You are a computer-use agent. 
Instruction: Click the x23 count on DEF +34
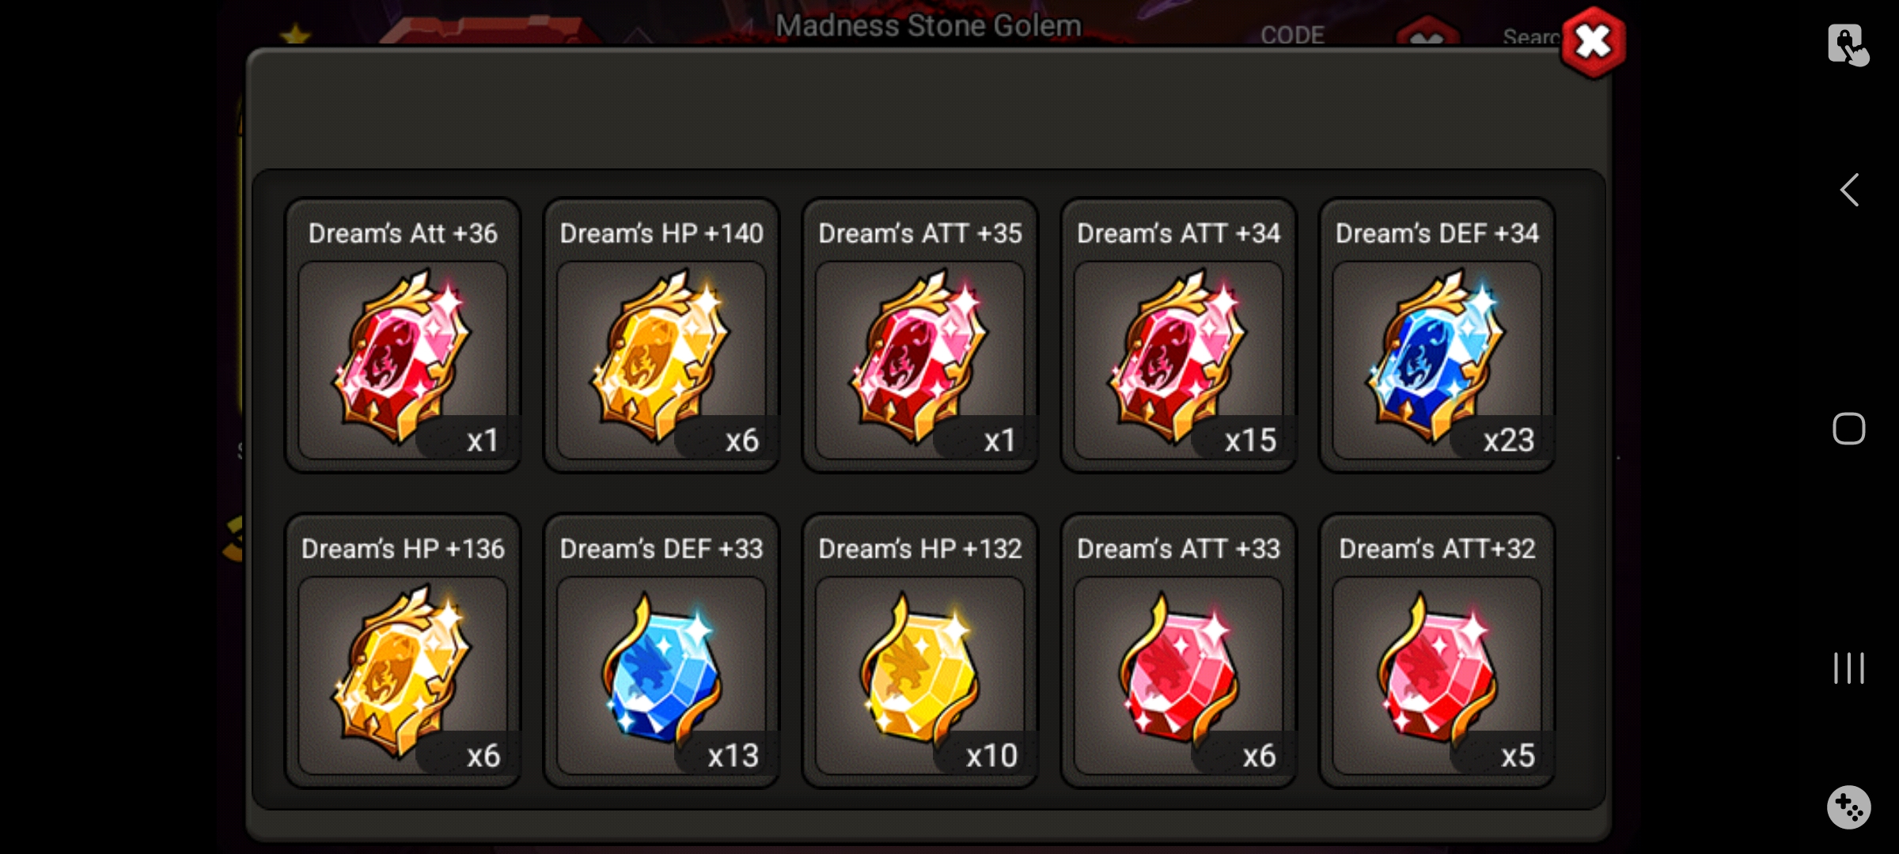click(1508, 440)
